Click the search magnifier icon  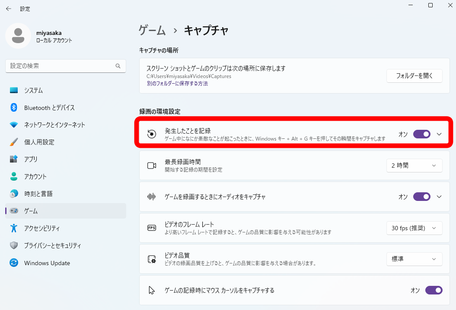pyautogui.click(x=118, y=66)
